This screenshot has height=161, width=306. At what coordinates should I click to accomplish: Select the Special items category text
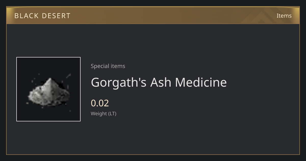click(108, 66)
